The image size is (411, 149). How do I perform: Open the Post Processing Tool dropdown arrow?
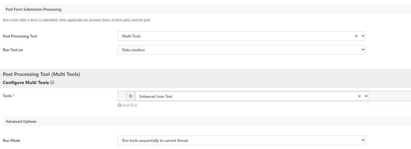(x=363, y=36)
